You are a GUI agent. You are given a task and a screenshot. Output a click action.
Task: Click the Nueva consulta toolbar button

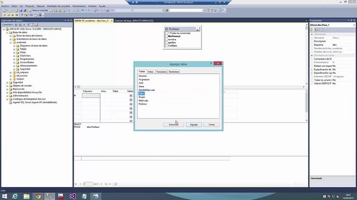(x=38, y=11)
